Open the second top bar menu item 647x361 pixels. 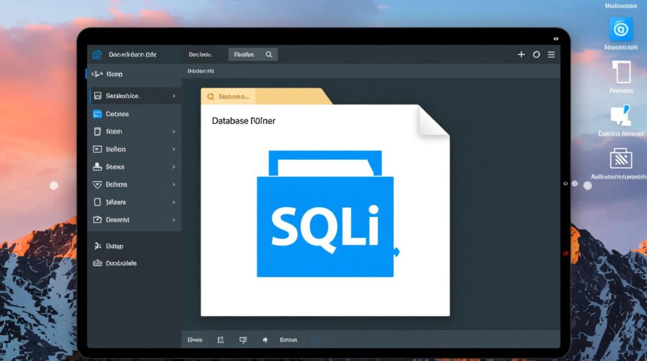point(200,54)
